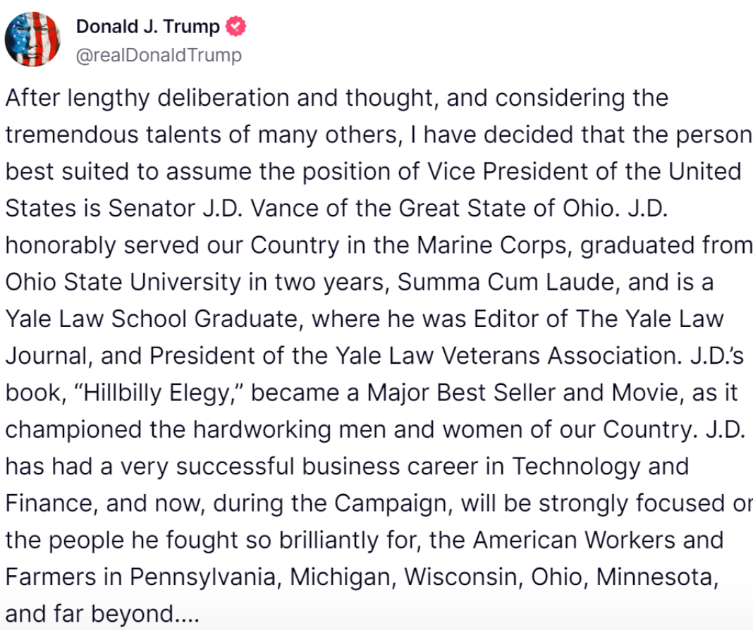The image size is (753, 633).
Task: Click the red verified checkmark badge
Action: [x=235, y=26]
